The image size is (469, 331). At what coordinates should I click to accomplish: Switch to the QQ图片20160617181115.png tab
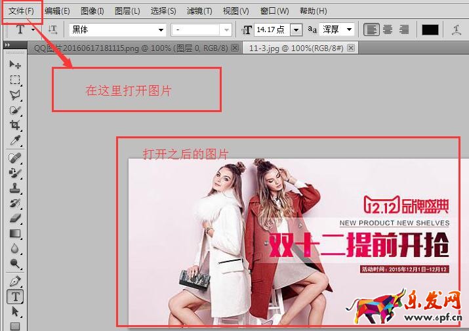tap(131, 49)
